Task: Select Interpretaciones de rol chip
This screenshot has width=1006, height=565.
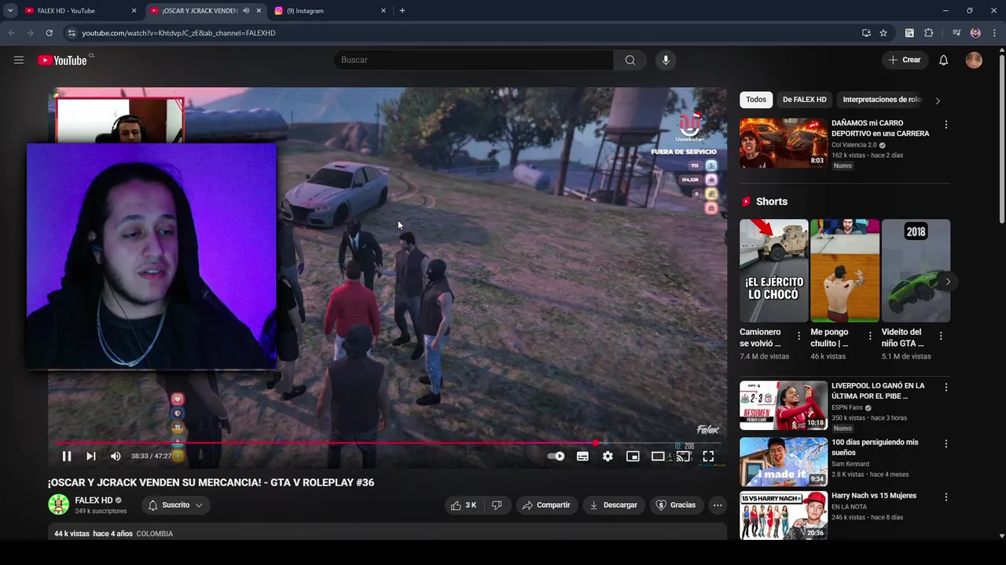Action: tap(881, 100)
